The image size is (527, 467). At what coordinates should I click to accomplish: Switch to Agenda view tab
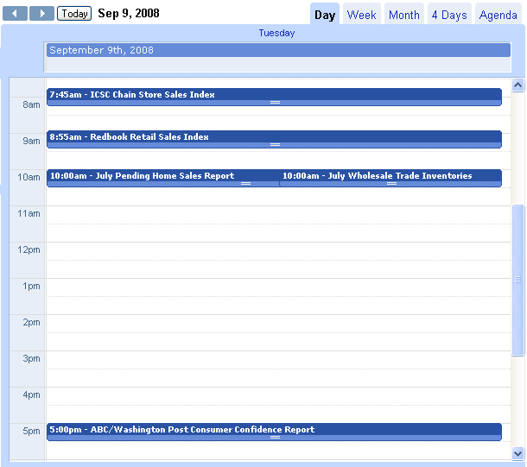click(498, 15)
